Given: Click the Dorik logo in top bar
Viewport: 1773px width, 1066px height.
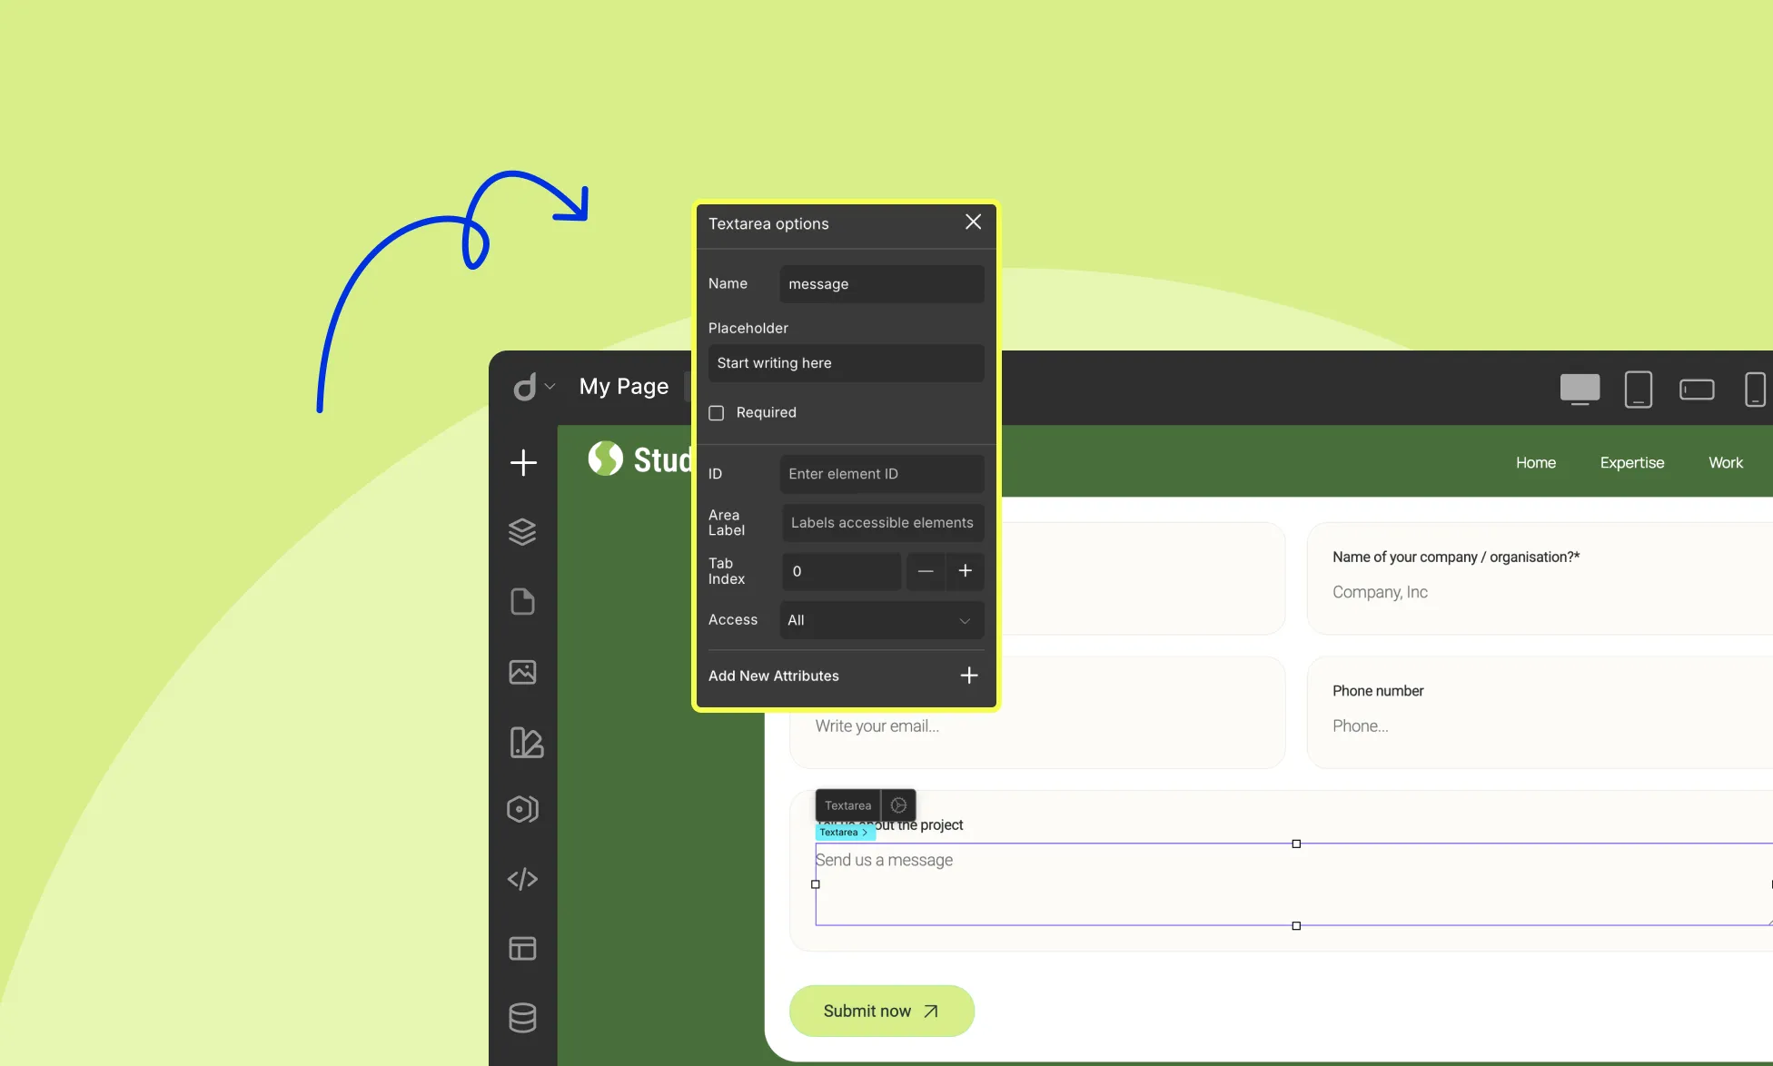Looking at the screenshot, I should [525, 387].
